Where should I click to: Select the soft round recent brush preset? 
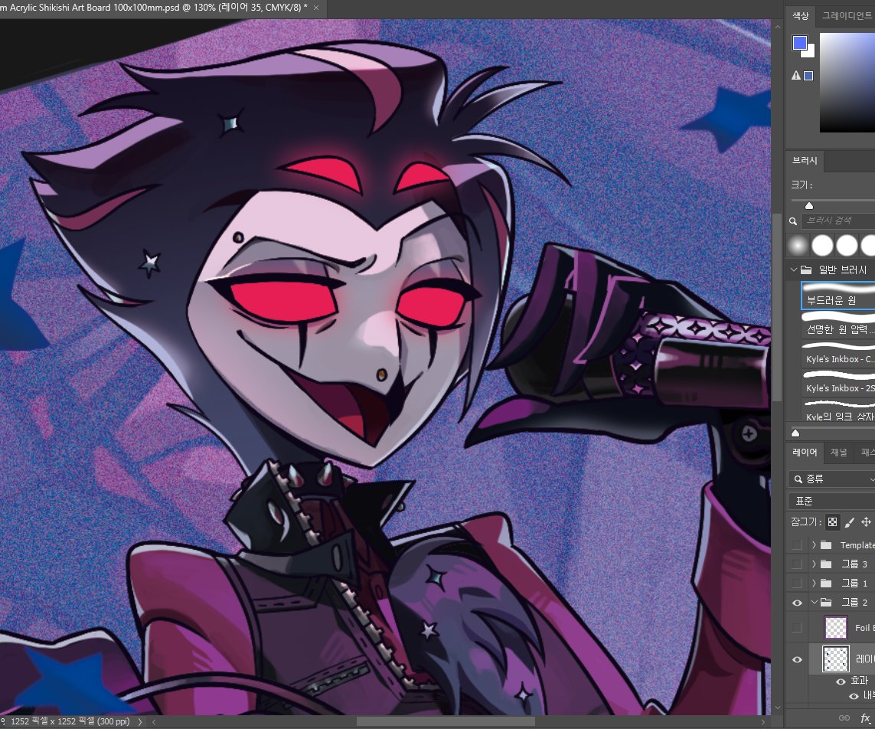pyautogui.click(x=798, y=245)
